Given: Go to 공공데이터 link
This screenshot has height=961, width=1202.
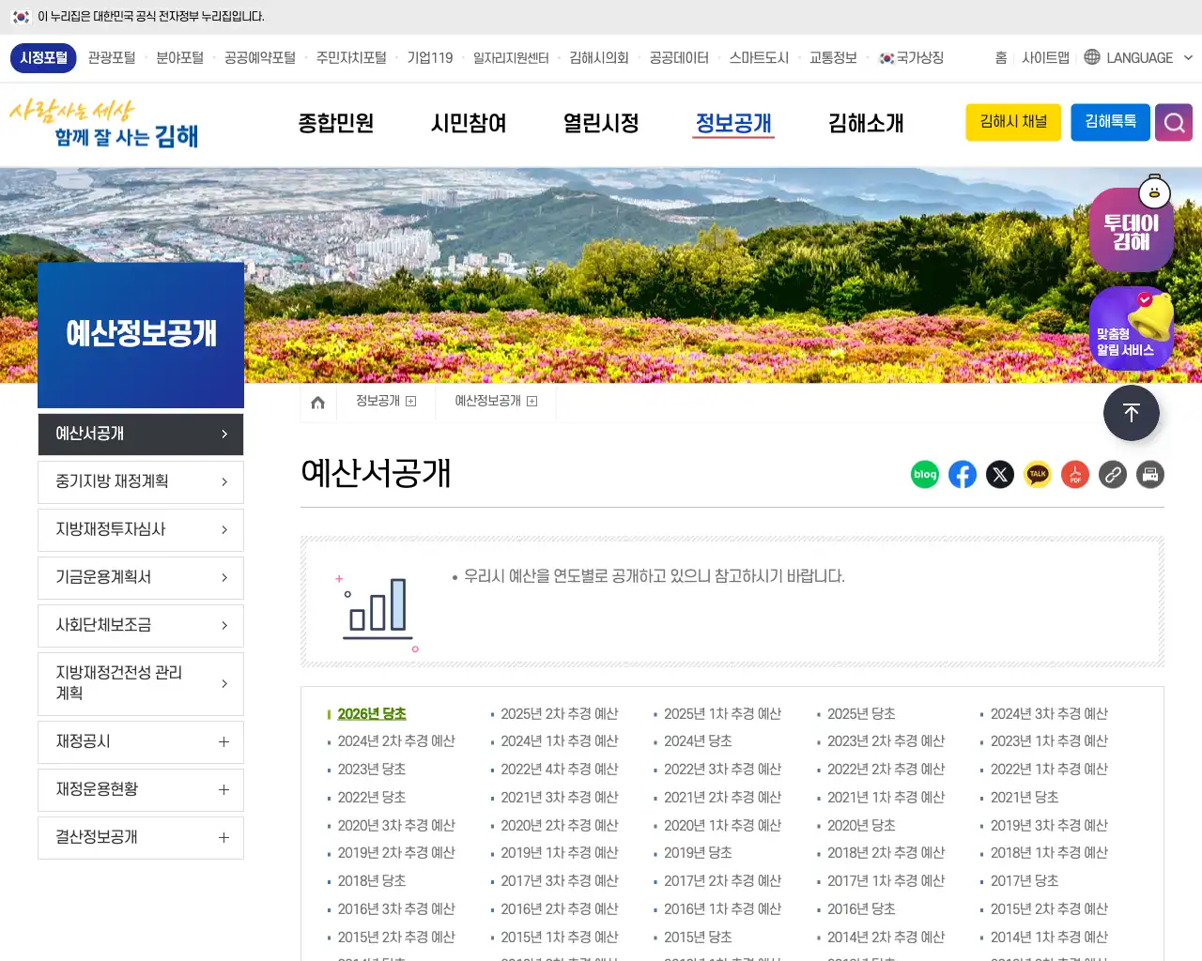Looking at the screenshot, I should [x=679, y=58].
